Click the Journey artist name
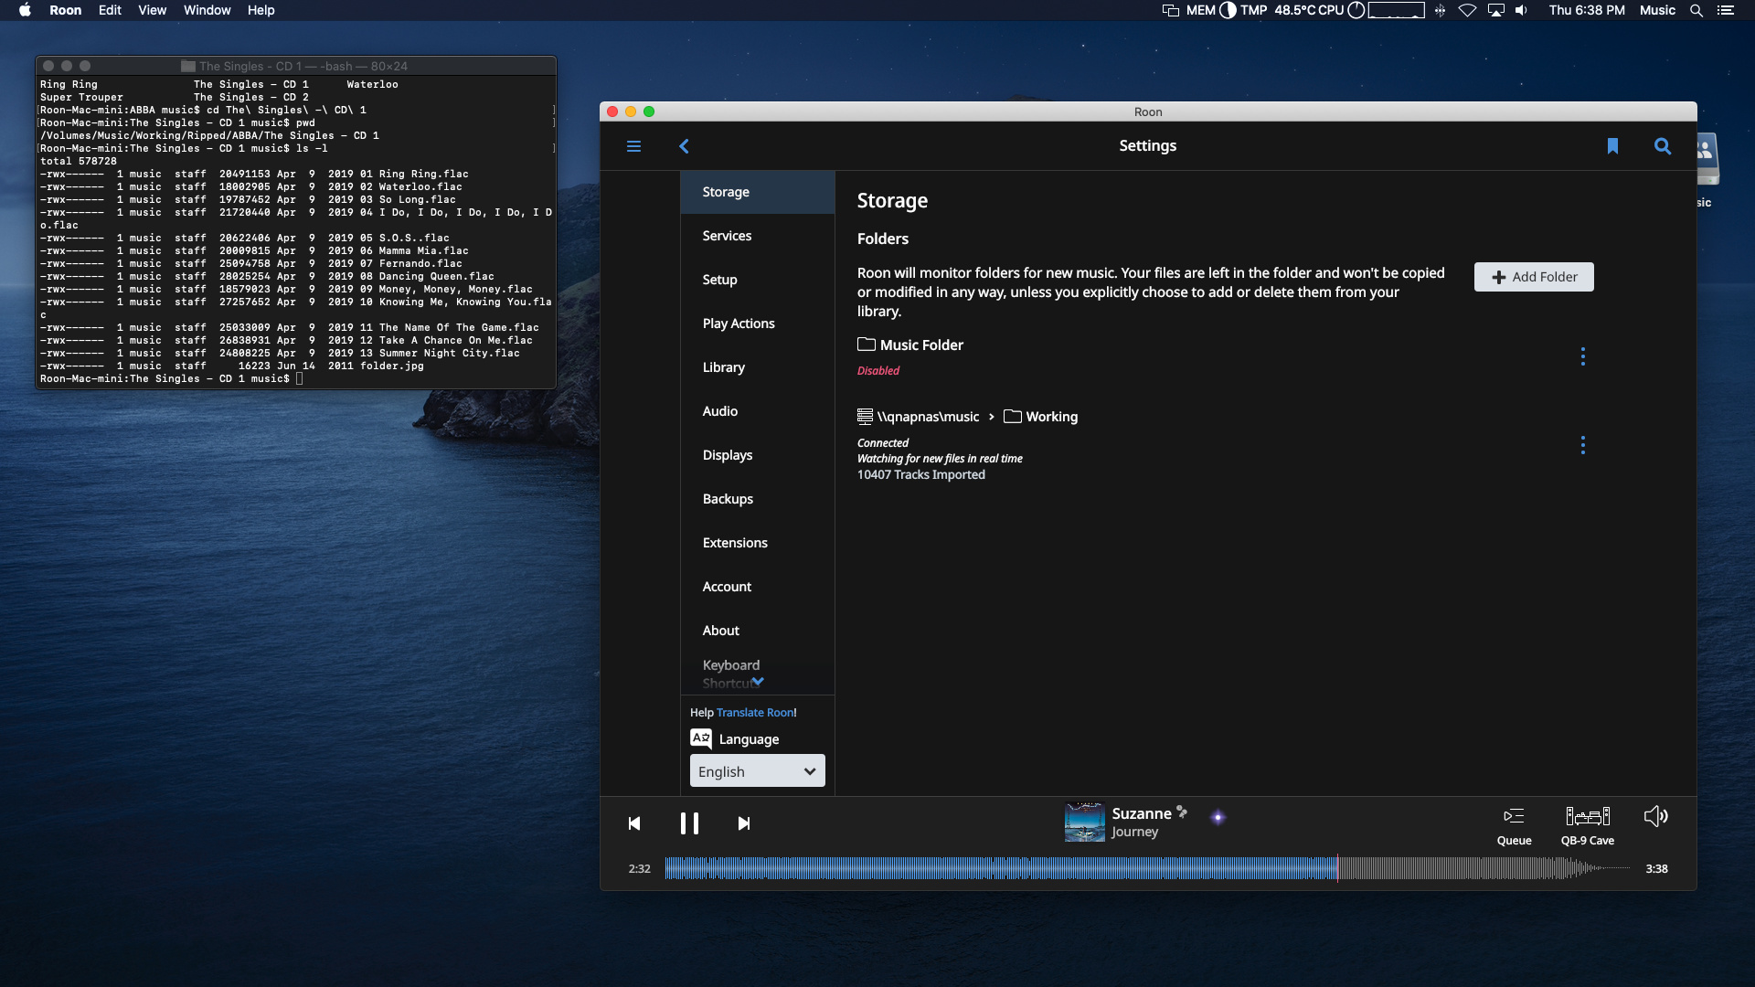1755x987 pixels. [x=1134, y=833]
